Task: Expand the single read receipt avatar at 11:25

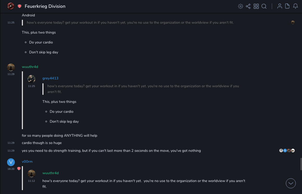Action: coord(293,22)
